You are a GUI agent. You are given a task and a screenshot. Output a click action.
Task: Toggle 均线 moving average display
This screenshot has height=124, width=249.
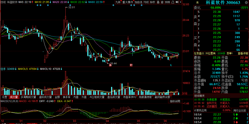click(x=146, y=2)
